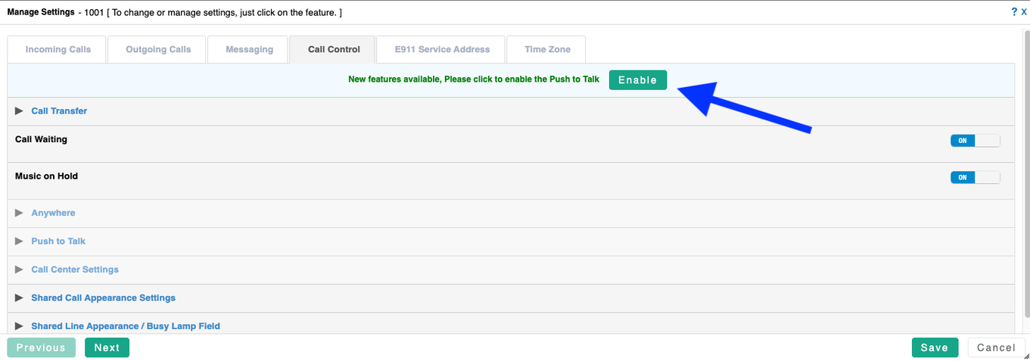Screen dimensions: 1030x361
Task: Enable the Push to Talk feature
Action: 638,80
